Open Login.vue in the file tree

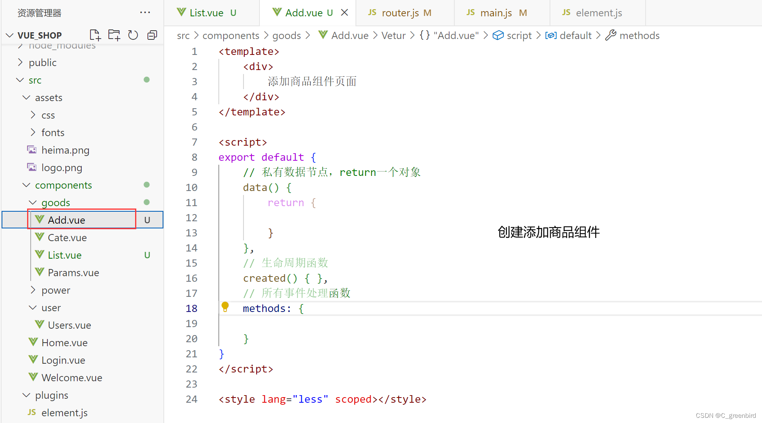click(82, 360)
